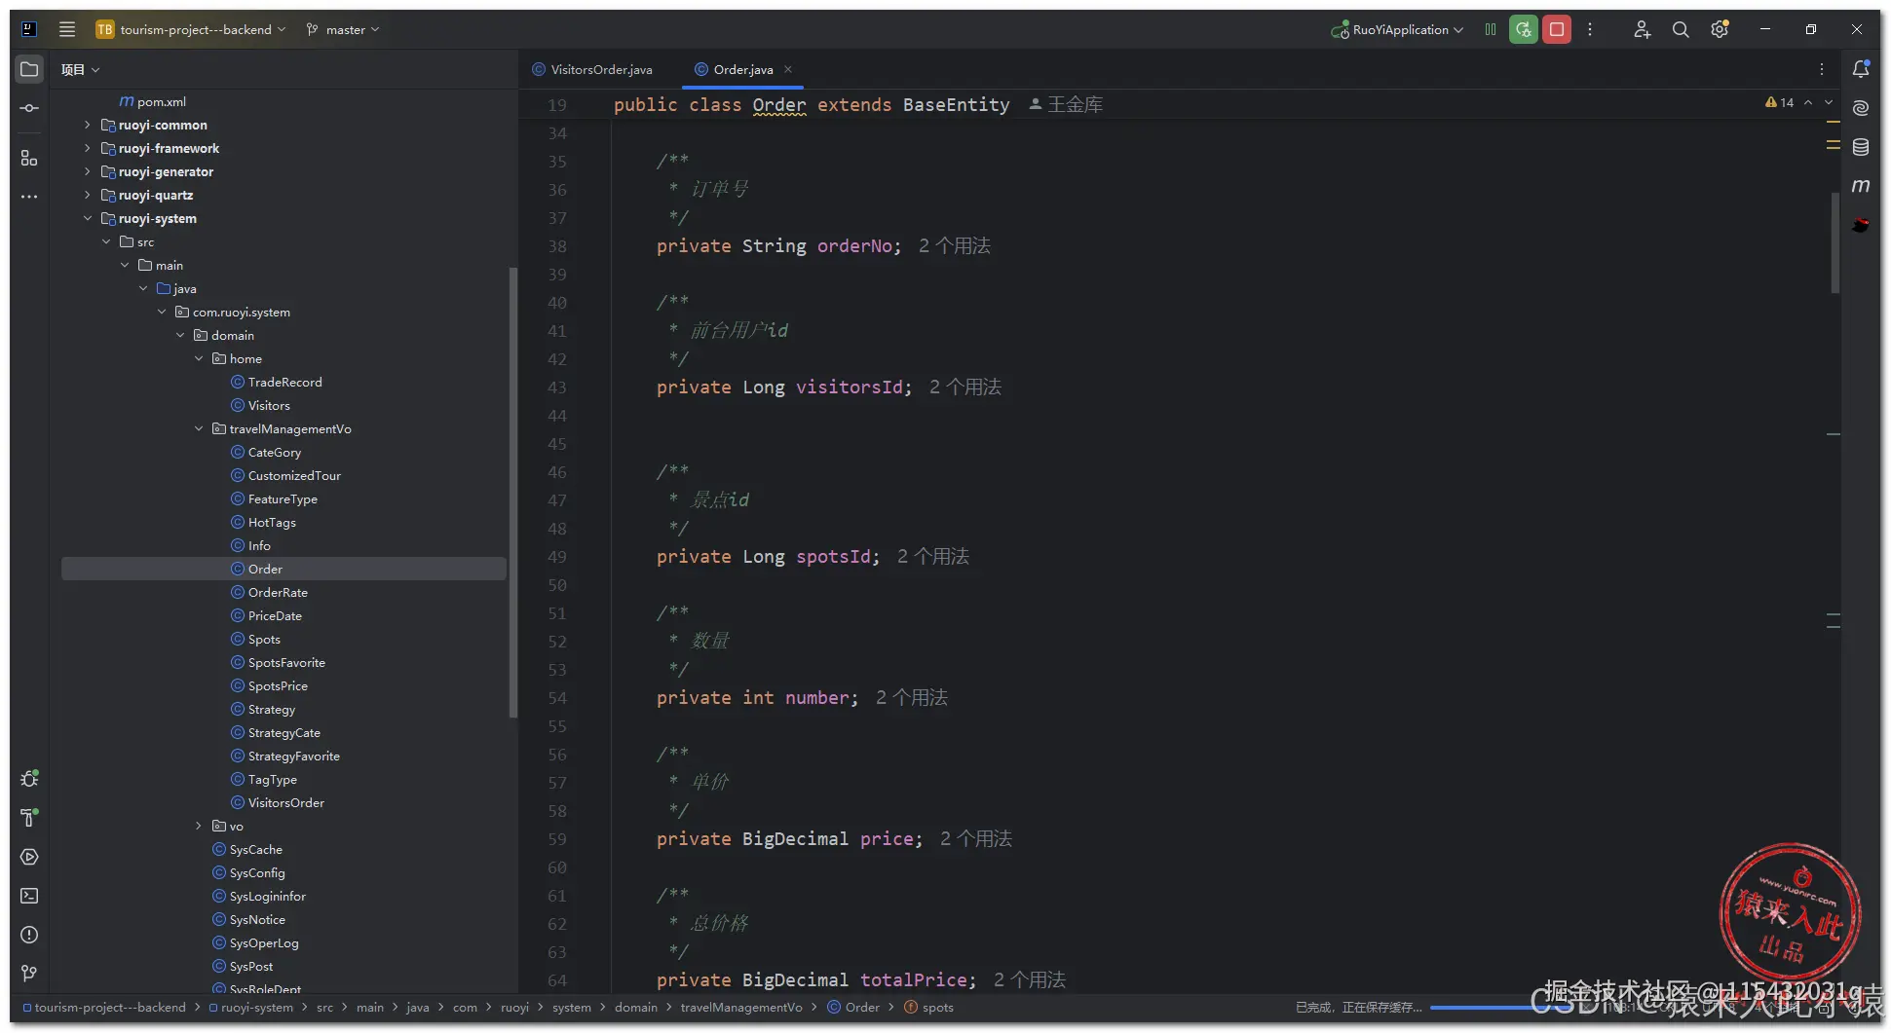The width and height of the screenshot is (1891, 1033).
Task: Close the Order.java tab
Action: 788,69
